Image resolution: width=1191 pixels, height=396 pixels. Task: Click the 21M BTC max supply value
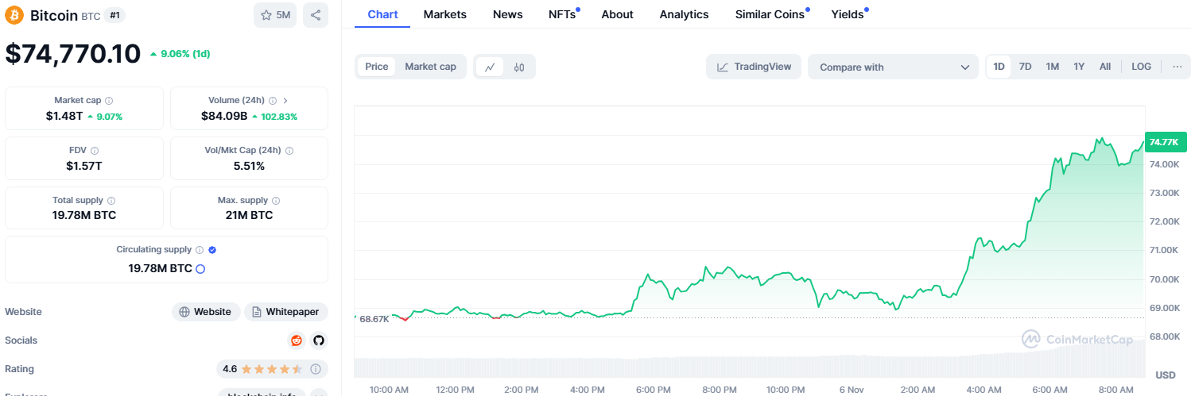click(x=249, y=215)
